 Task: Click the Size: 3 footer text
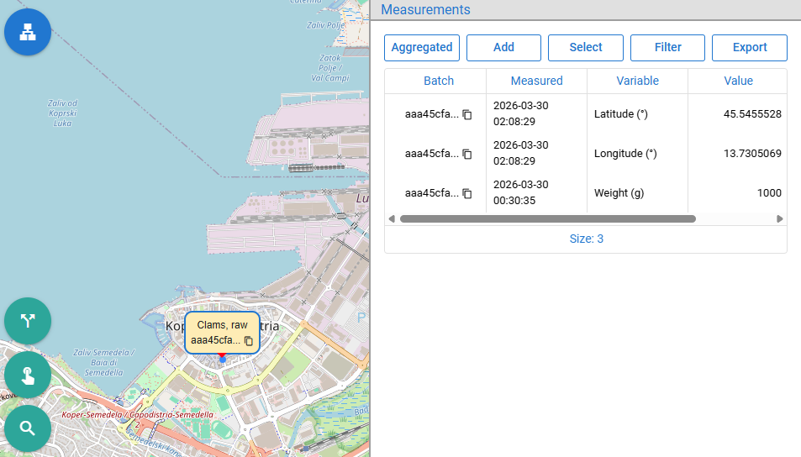(x=586, y=239)
